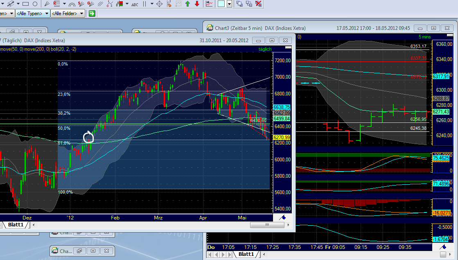This screenshot has width=458, height=260.
Task: Click the delete drawing objects icon
Action: click(x=258, y=4)
